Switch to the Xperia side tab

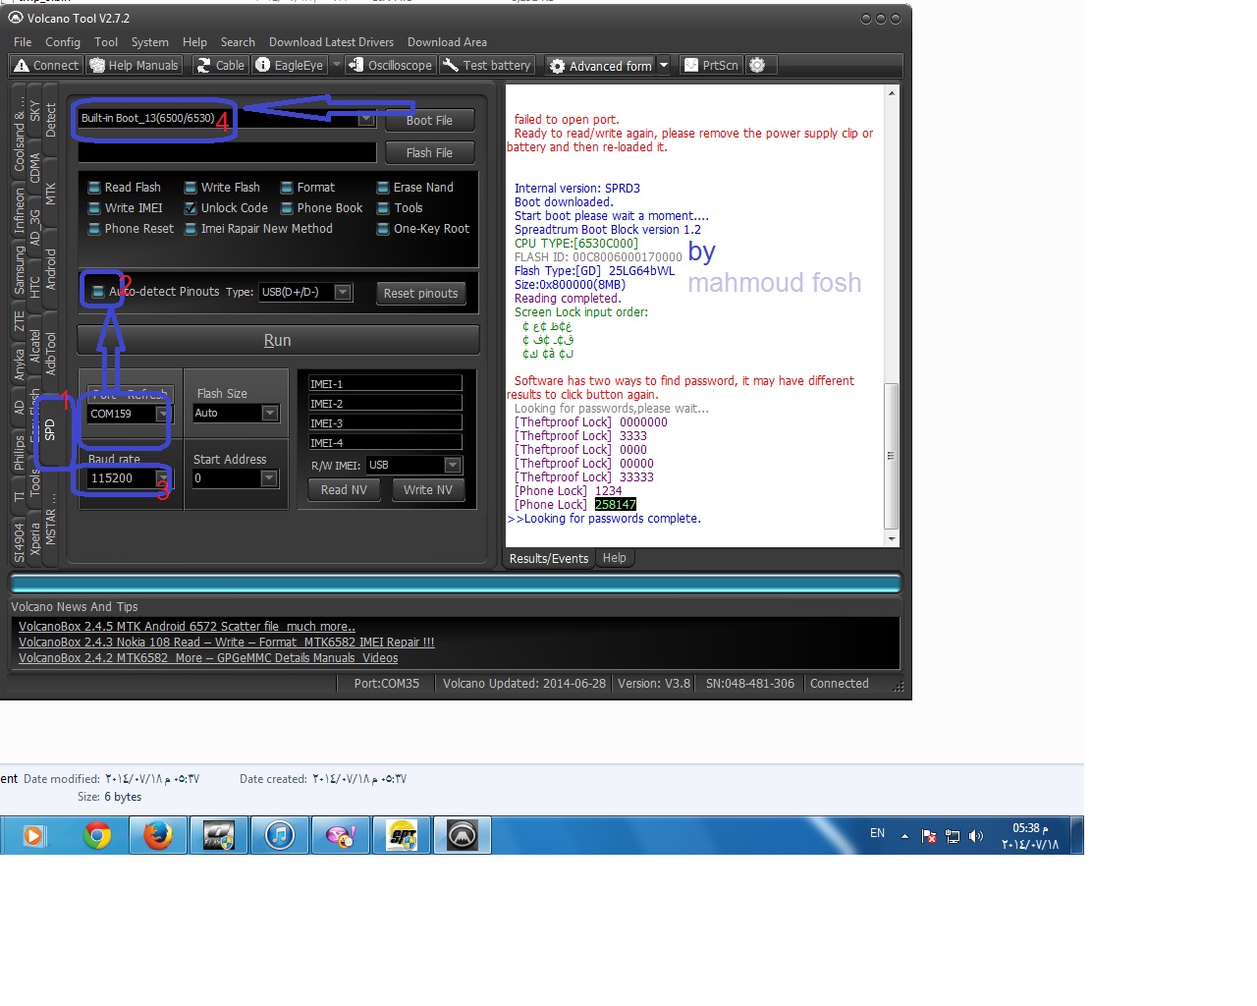tap(34, 538)
